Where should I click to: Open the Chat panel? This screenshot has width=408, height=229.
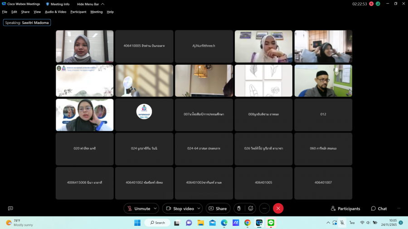click(379, 209)
